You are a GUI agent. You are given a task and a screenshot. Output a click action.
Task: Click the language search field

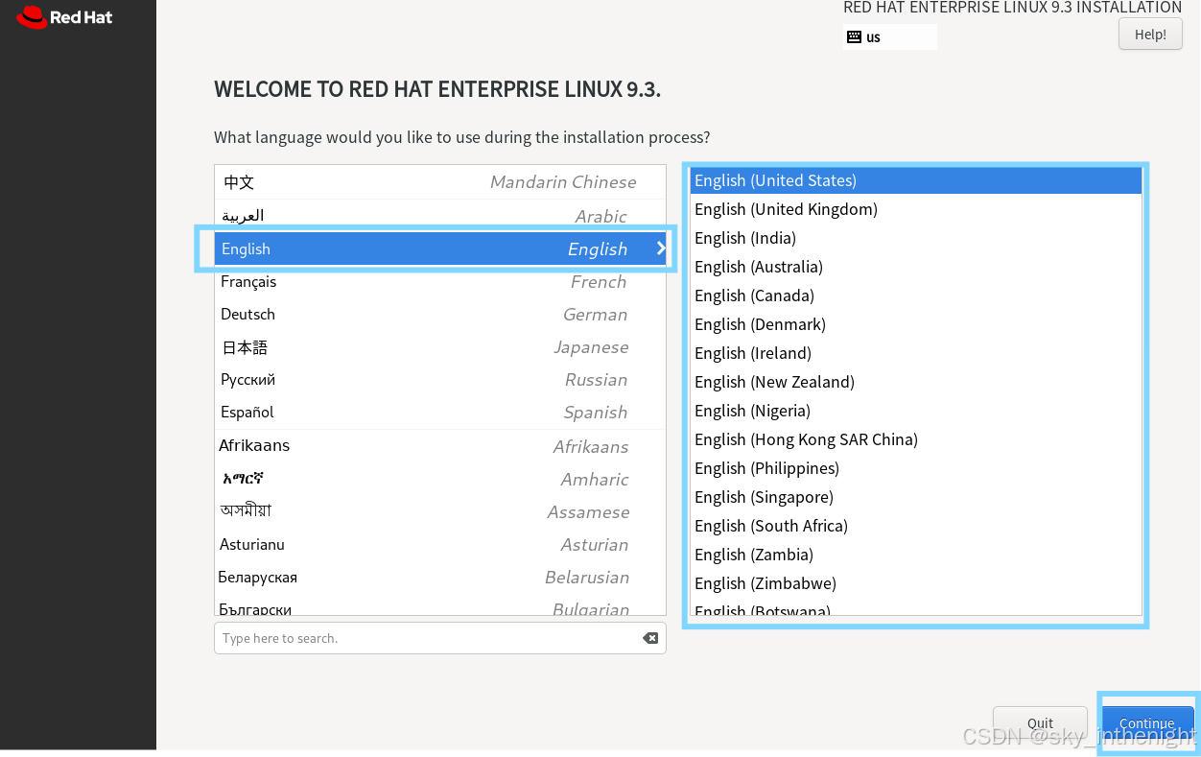[x=439, y=638]
